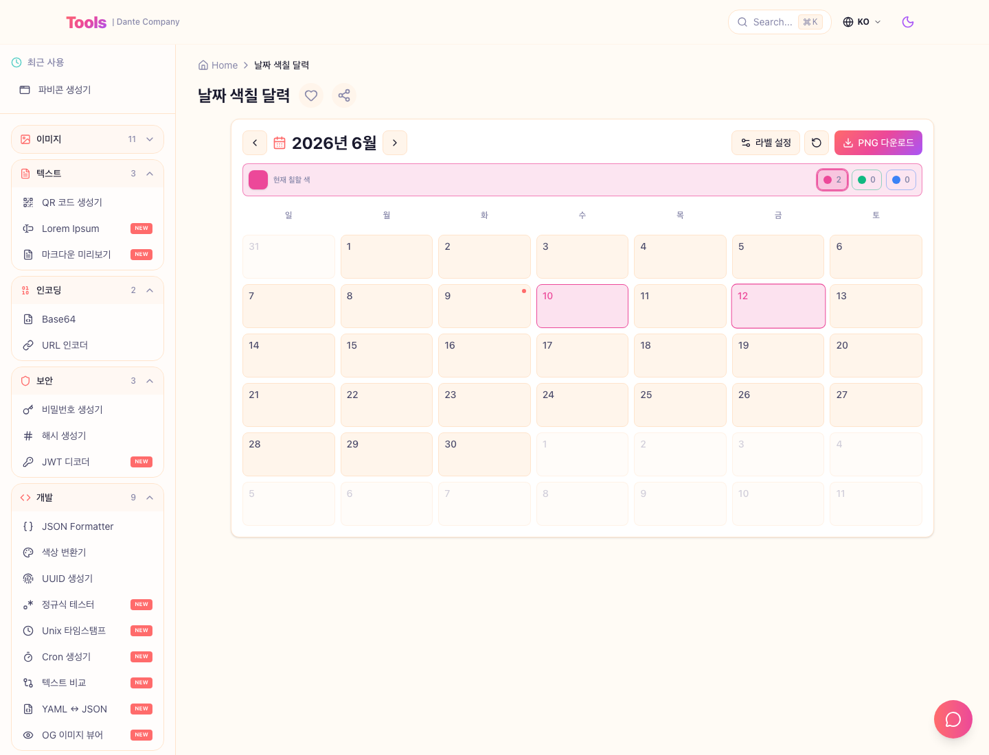This screenshot has width=989, height=755.
Task: Click the URL 인코더 link icon
Action: (x=28, y=345)
